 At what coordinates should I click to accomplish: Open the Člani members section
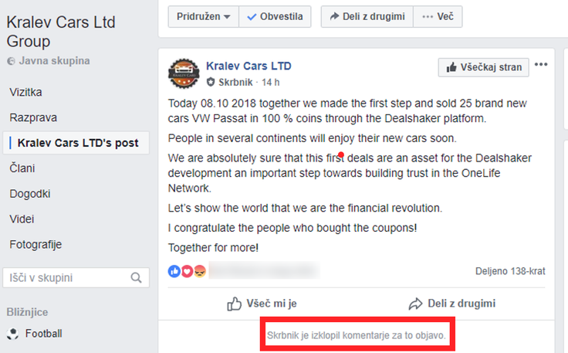pos(22,168)
